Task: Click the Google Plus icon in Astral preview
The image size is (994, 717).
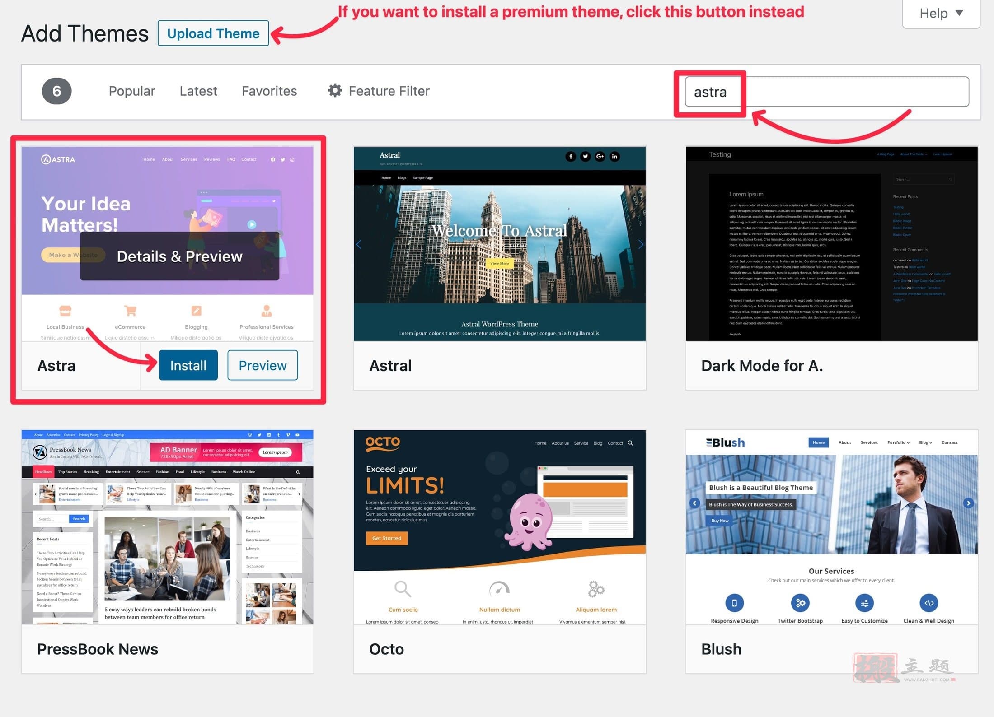Action: tap(600, 157)
